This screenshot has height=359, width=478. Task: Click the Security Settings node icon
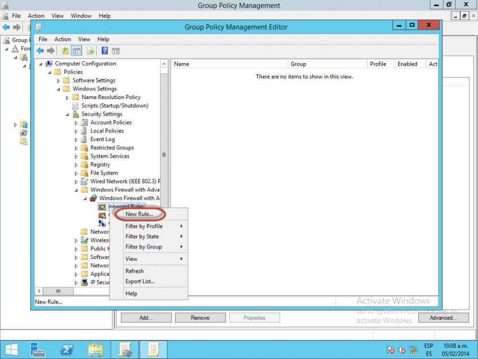[76, 114]
